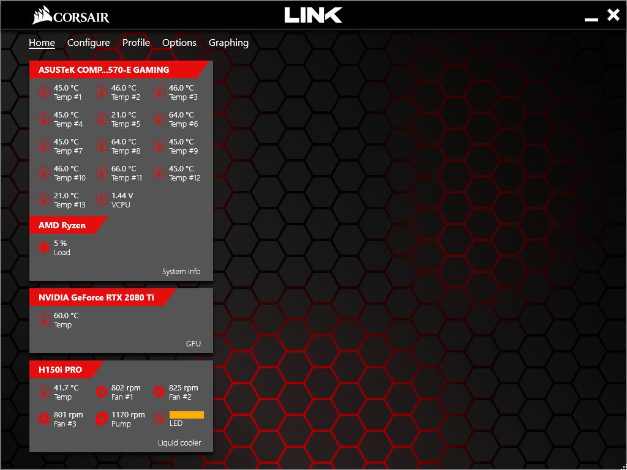Switch to the Graphing tab
This screenshot has height=470, width=627.
pyautogui.click(x=229, y=43)
